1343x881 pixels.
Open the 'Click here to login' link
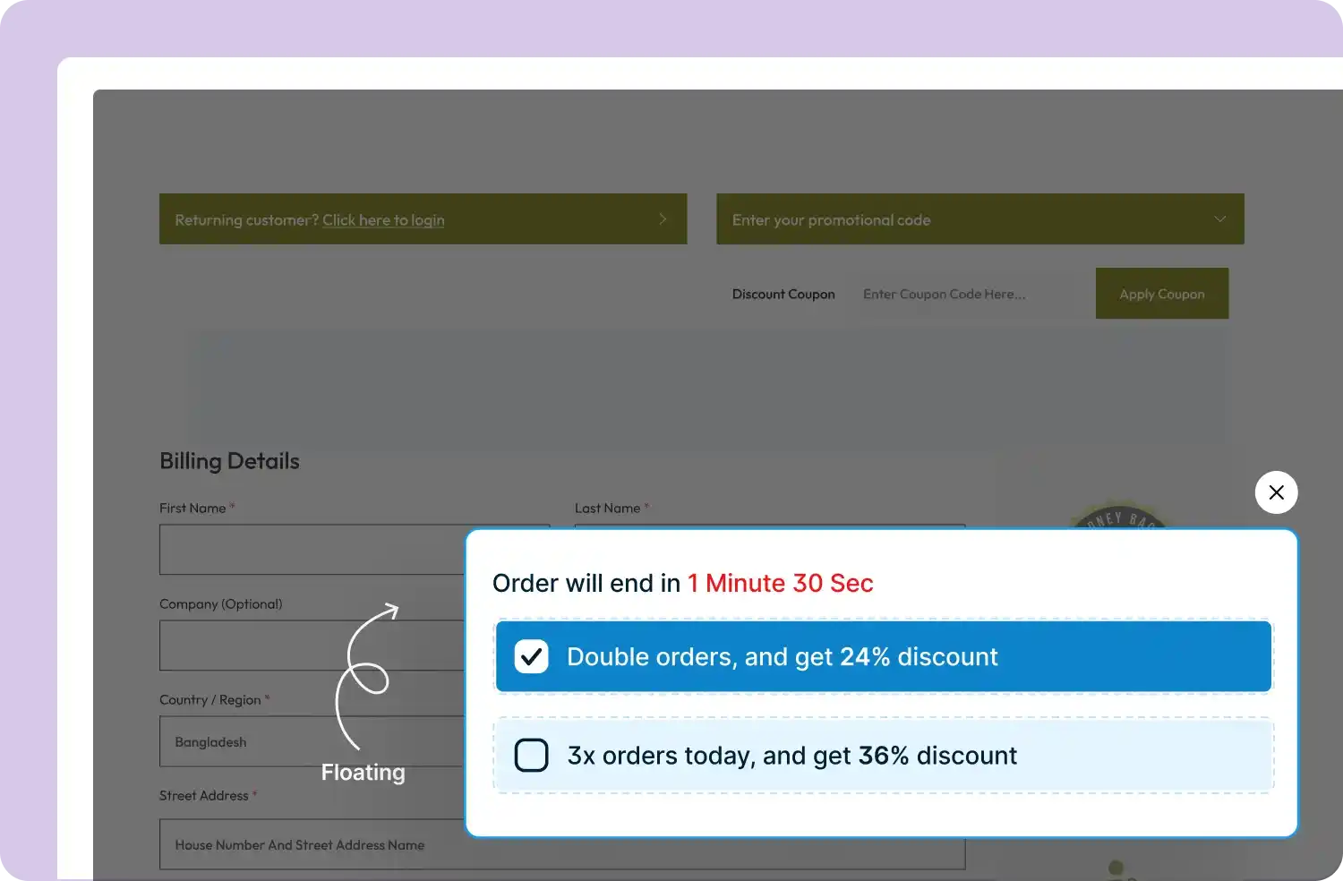(x=383, y=220)
